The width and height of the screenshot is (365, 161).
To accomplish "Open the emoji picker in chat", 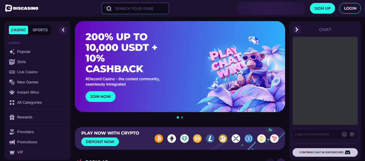I will pos(344,134).
